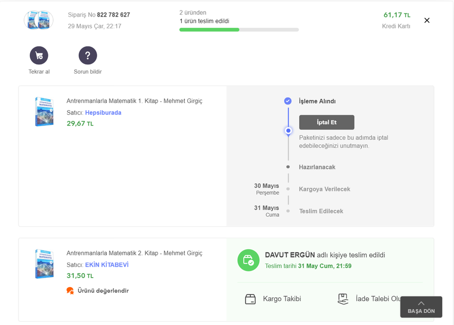
Task: Click the green delivery progress bar
Action: click(x=209, y=30)
